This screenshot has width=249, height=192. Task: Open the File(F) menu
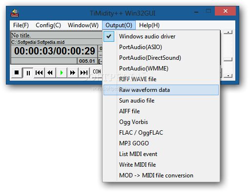21,25
